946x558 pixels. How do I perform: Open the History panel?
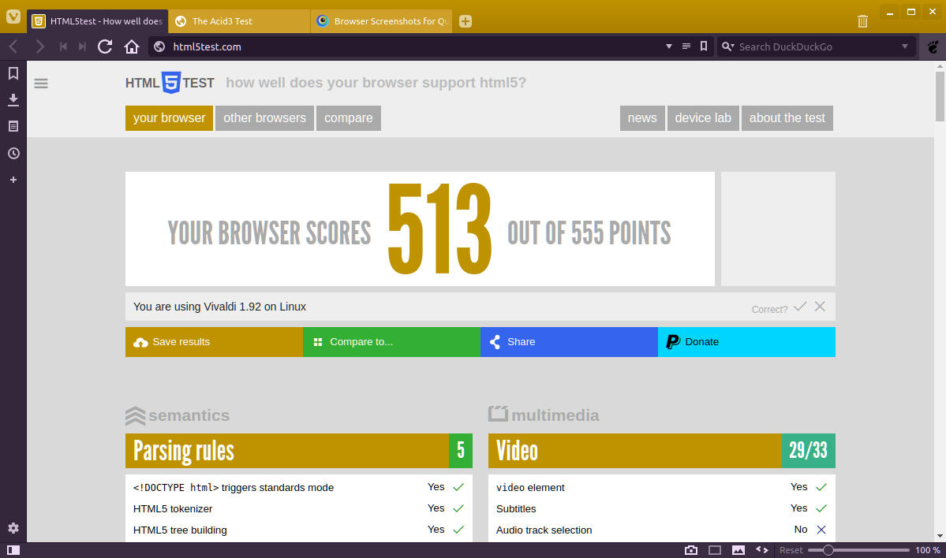click(x=13, y=153)
